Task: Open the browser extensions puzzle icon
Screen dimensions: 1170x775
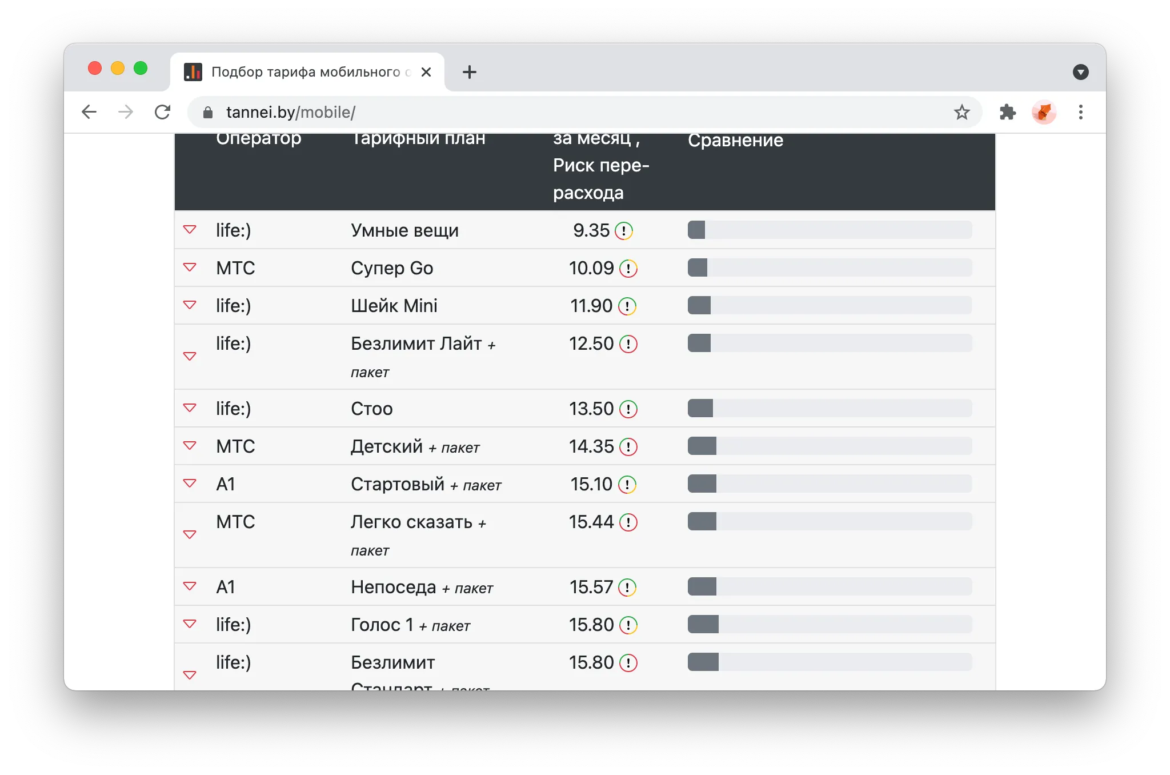Action: click(1008, 112)
